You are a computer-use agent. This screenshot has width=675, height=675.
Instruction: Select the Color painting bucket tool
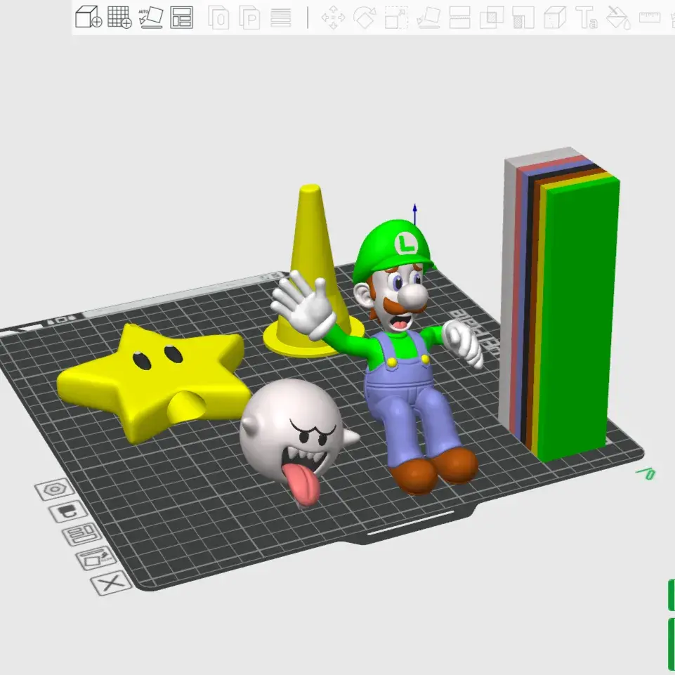click(618, 18)
